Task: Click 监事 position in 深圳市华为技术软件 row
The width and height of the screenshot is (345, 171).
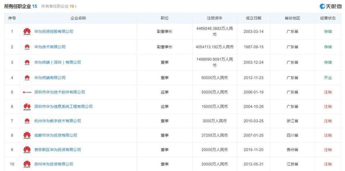Action: point(165,92)
